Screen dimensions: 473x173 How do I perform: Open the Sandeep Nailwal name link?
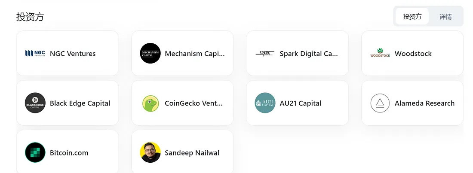(x=192, y=153)
